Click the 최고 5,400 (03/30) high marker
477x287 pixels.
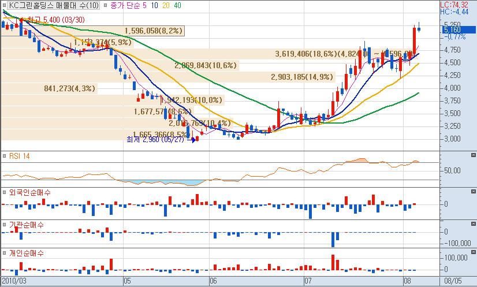[x=56, y=20]
